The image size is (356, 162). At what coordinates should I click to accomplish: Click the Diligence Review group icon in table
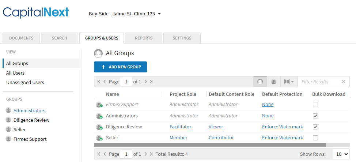click(99, 127)
